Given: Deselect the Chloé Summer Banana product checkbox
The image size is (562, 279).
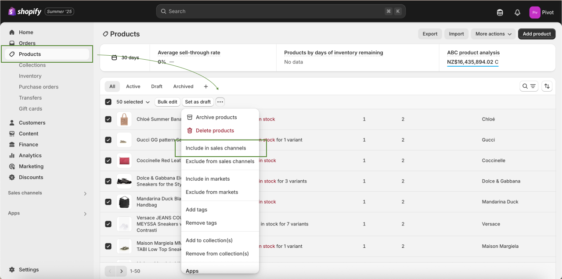Looking at the screenshot, I should tap(108, 119).
